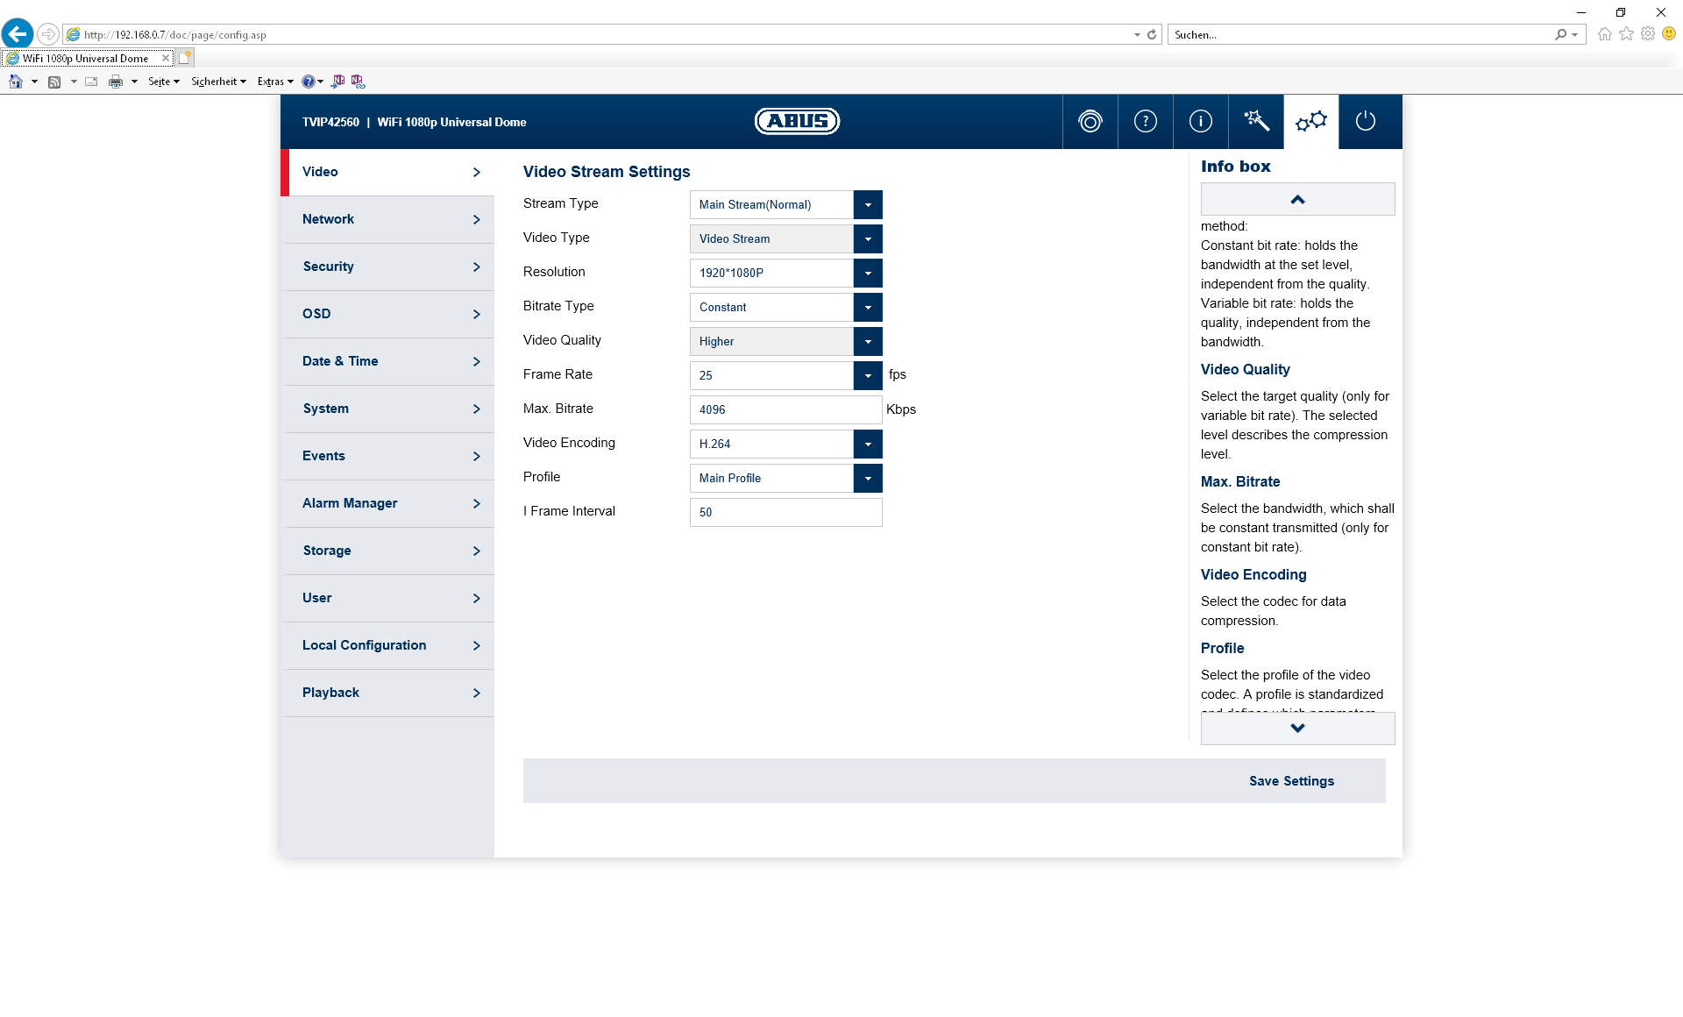
Task: Click the help question mark icon
Action: point(1145,122)
